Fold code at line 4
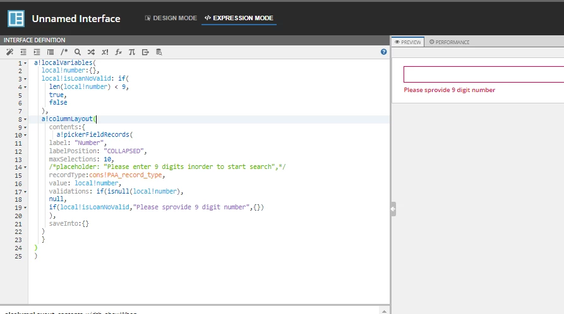 [25, 87]
